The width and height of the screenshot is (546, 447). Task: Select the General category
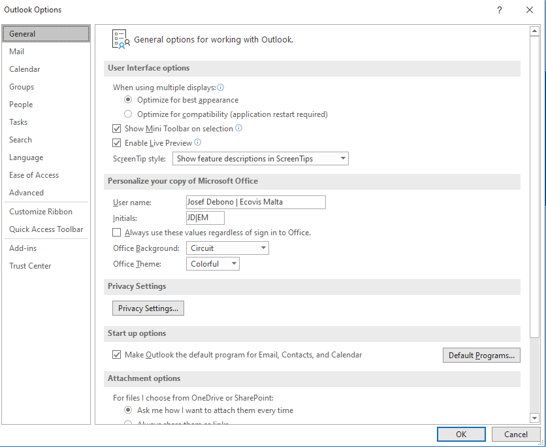click(x=46, y=34)
